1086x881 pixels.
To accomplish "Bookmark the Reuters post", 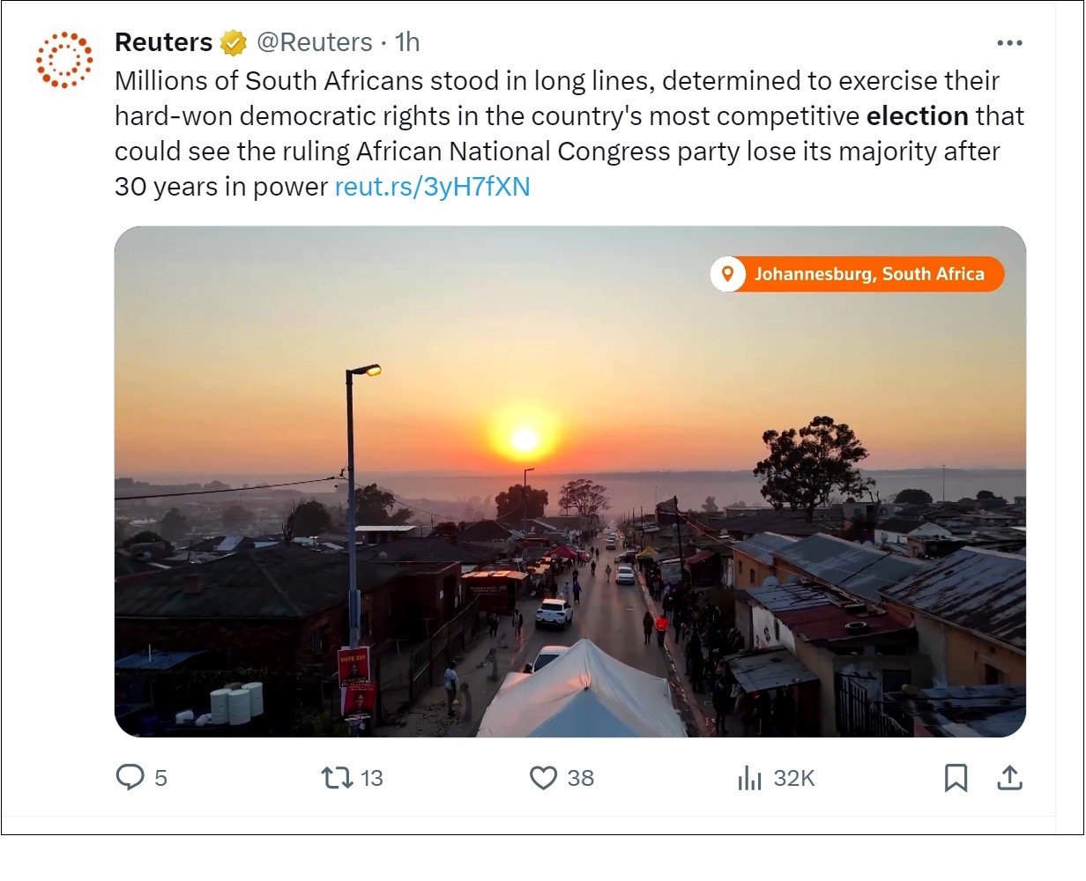I will click(956, 777).
